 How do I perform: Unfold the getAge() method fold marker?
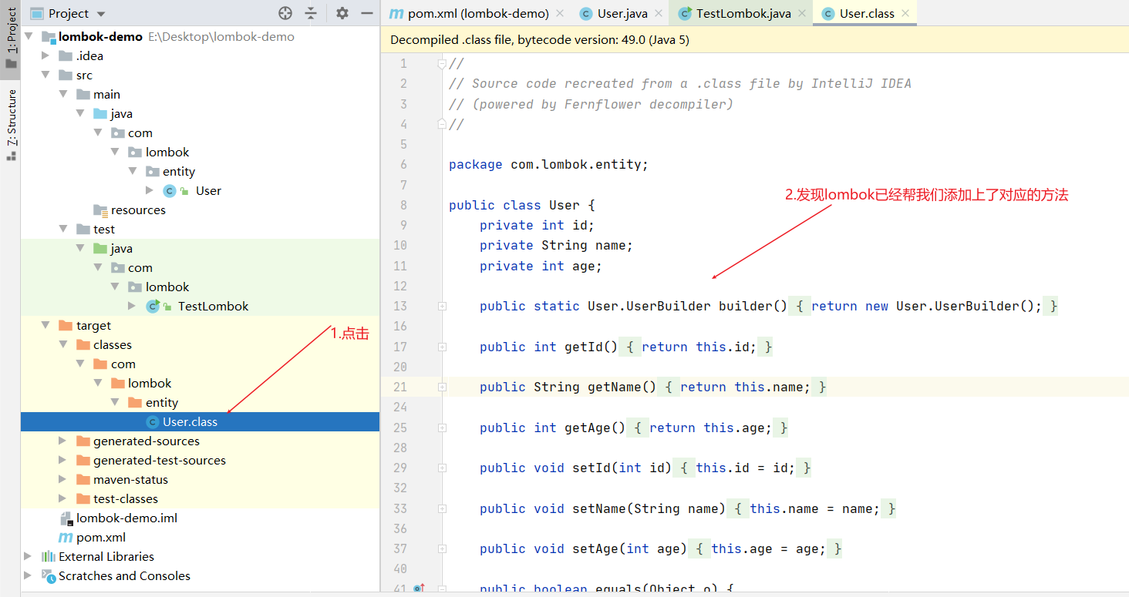pos(442,428)
